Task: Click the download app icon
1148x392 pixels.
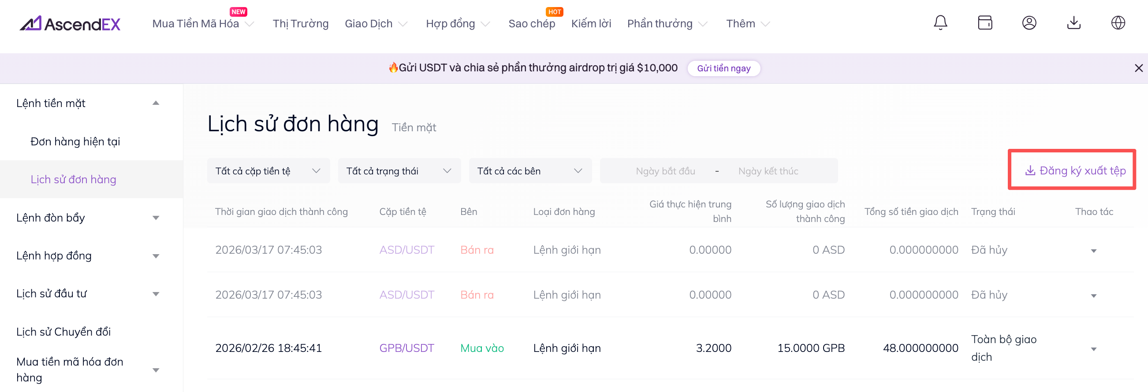Action: (x=1073, y=23)
